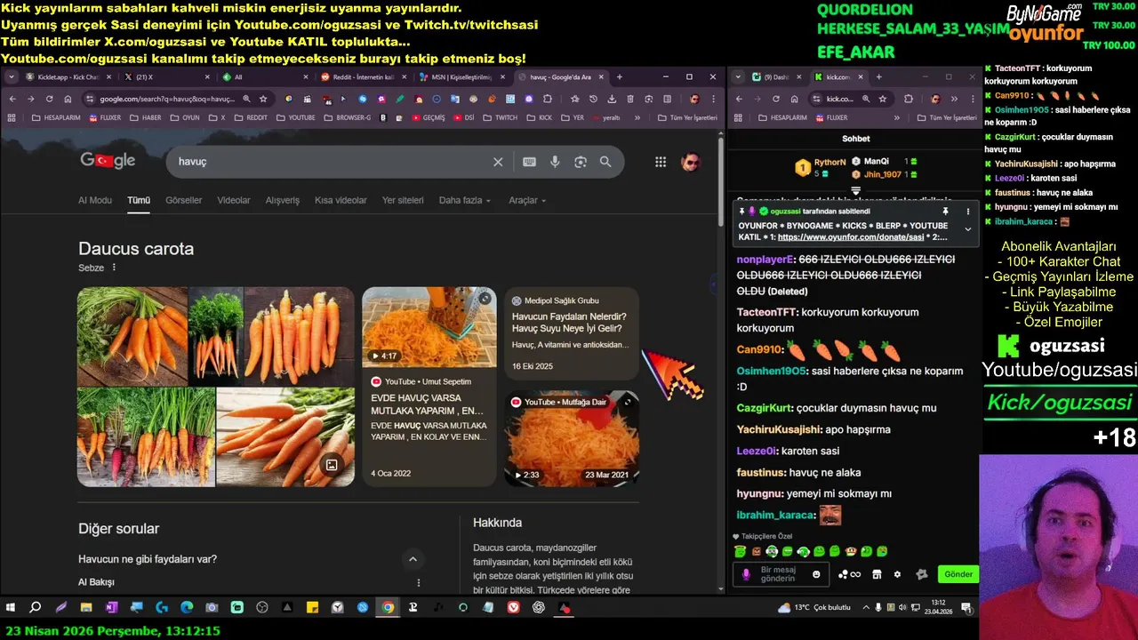Switch to the Videolar results tab
This screenshot has width=1138, height=640.
(234, 201)
